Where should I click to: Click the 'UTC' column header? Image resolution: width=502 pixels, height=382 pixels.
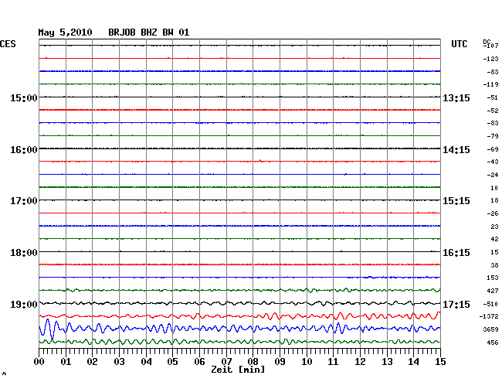pos(459,44)
